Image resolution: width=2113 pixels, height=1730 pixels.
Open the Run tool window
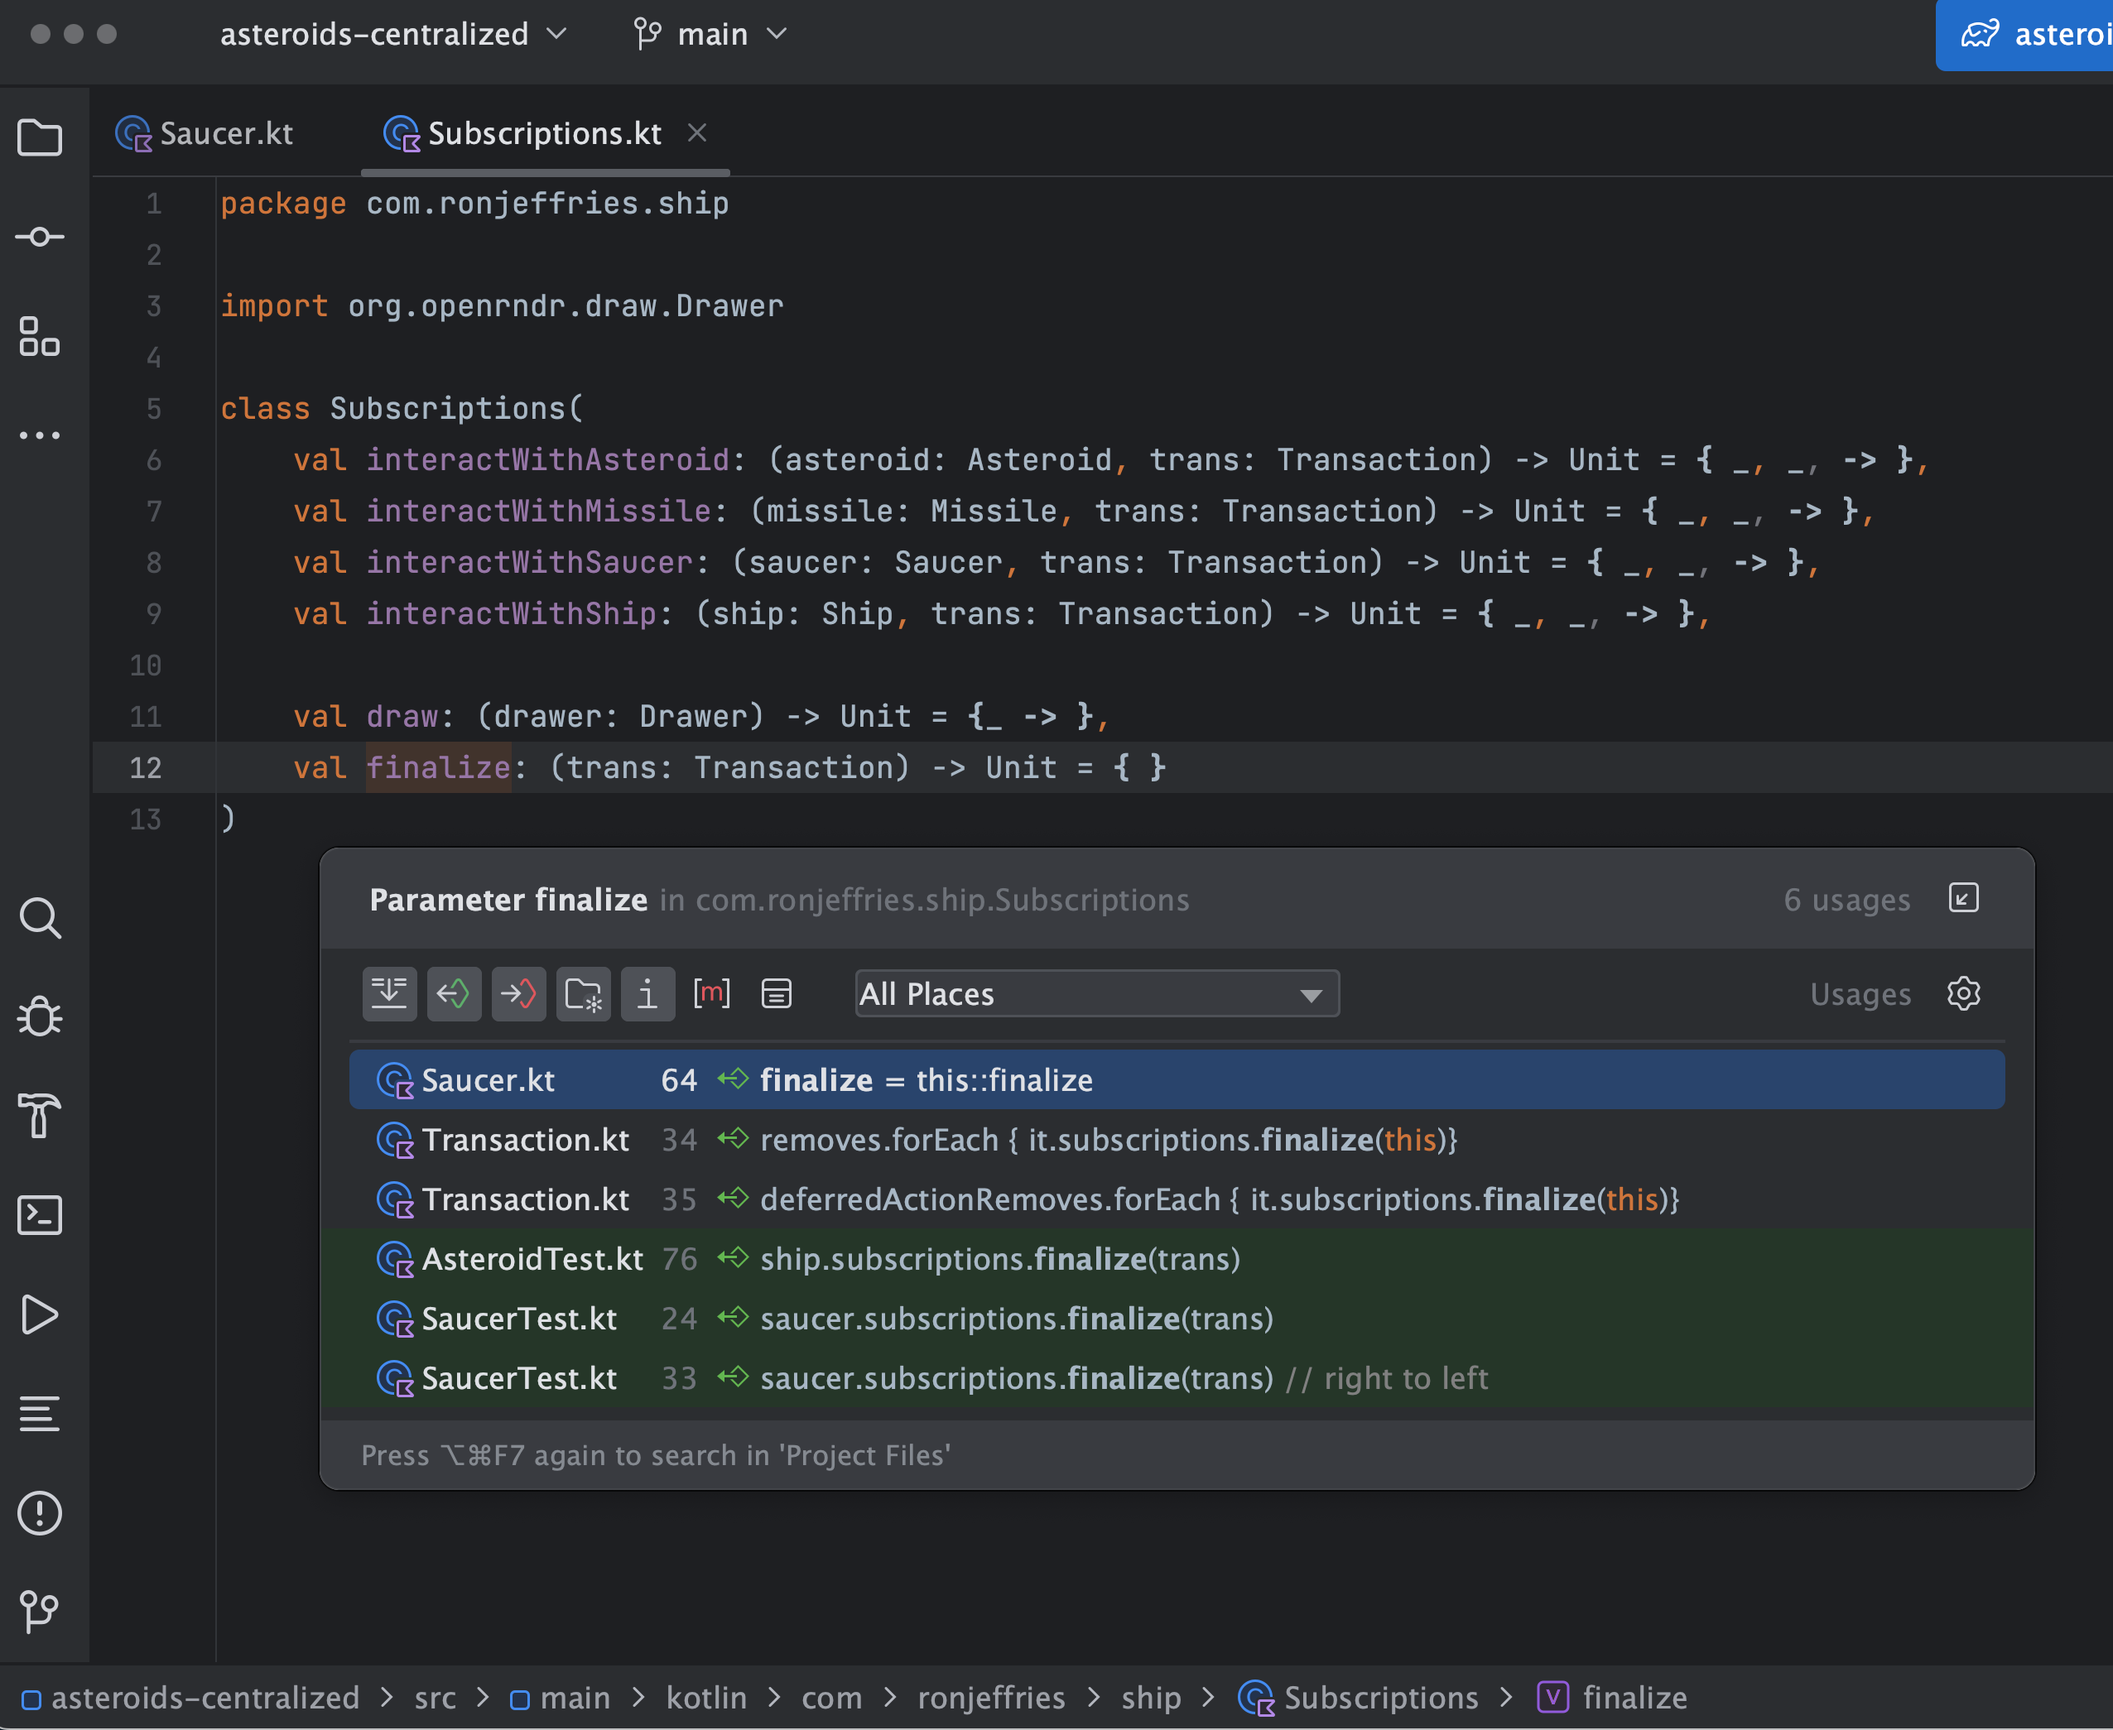(40, 1314)
